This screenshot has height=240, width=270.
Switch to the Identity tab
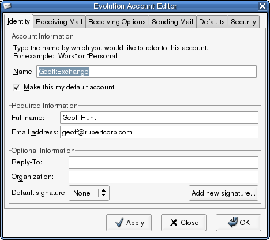pyautogui.click(x=18, y=21)
